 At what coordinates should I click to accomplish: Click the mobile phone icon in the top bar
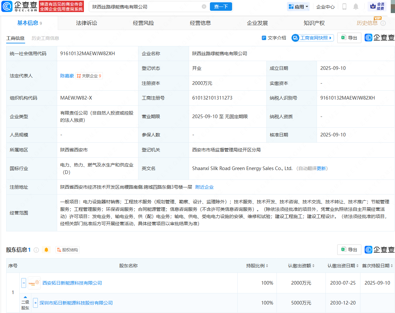pyautogui.click(x=344, y=6)
